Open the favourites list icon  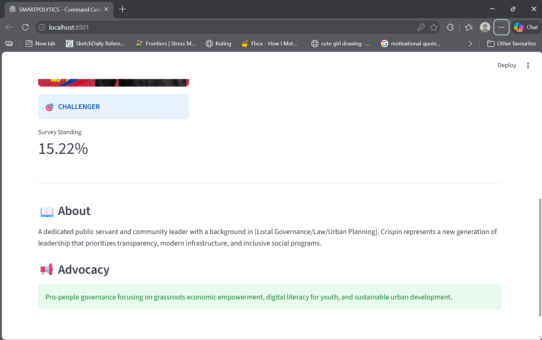[x=469, y=27]
